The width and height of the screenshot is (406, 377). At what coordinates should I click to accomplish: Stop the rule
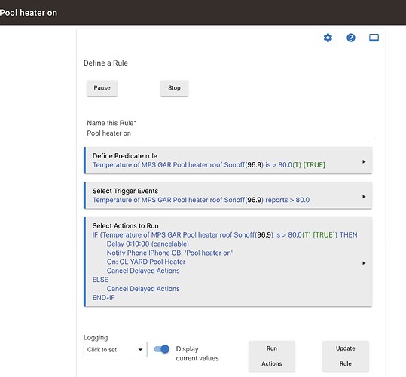pyautogui.click(x=174, y=88)
